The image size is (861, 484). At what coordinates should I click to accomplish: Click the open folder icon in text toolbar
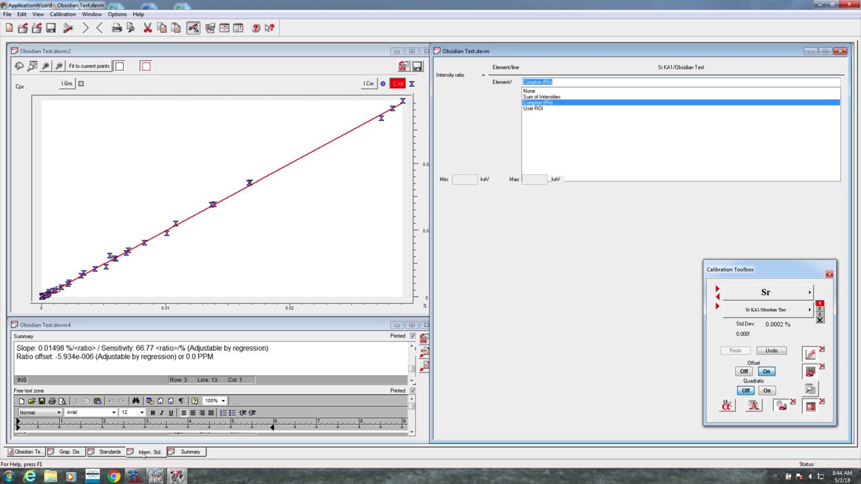coord(31,401)
